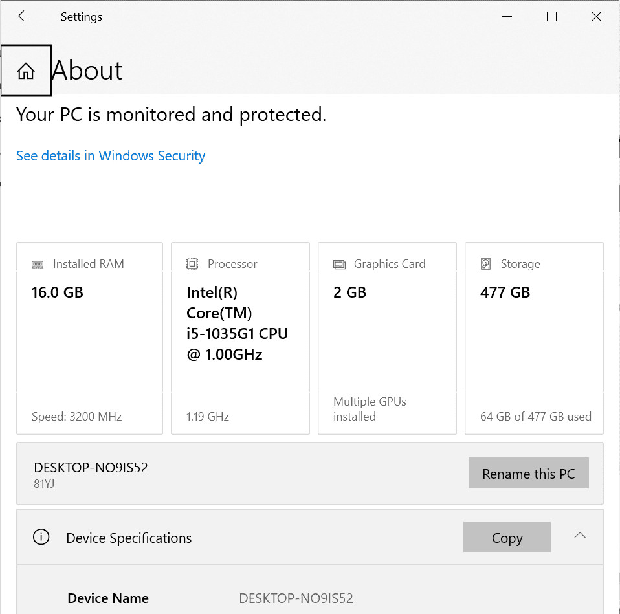Copy the device specifications

tap(507, 537)
